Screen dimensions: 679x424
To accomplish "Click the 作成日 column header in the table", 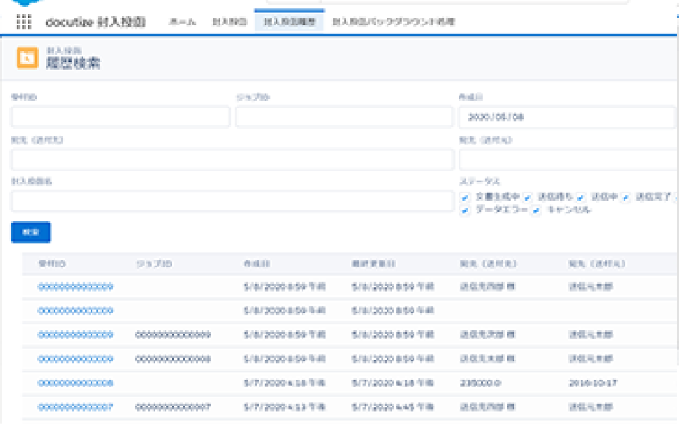I will [257, 264].
